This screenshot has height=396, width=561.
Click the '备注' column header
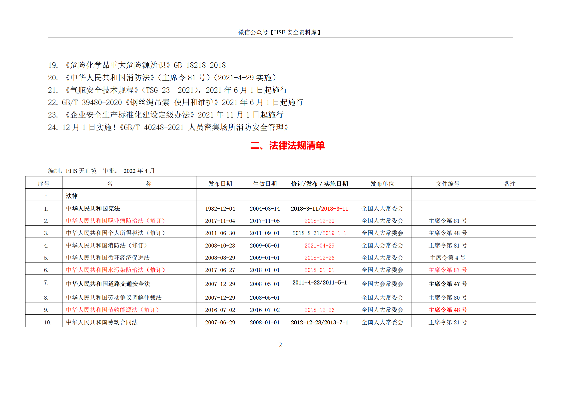coord(510,184)
